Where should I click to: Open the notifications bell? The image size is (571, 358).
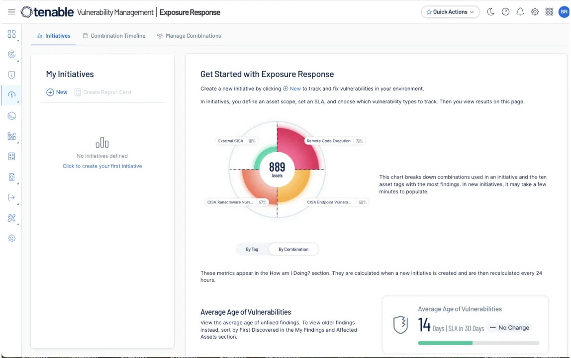[520, 12]
